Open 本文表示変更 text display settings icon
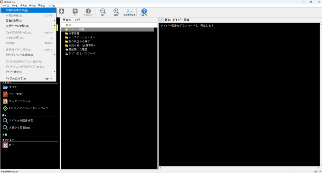 pos(129,12)
